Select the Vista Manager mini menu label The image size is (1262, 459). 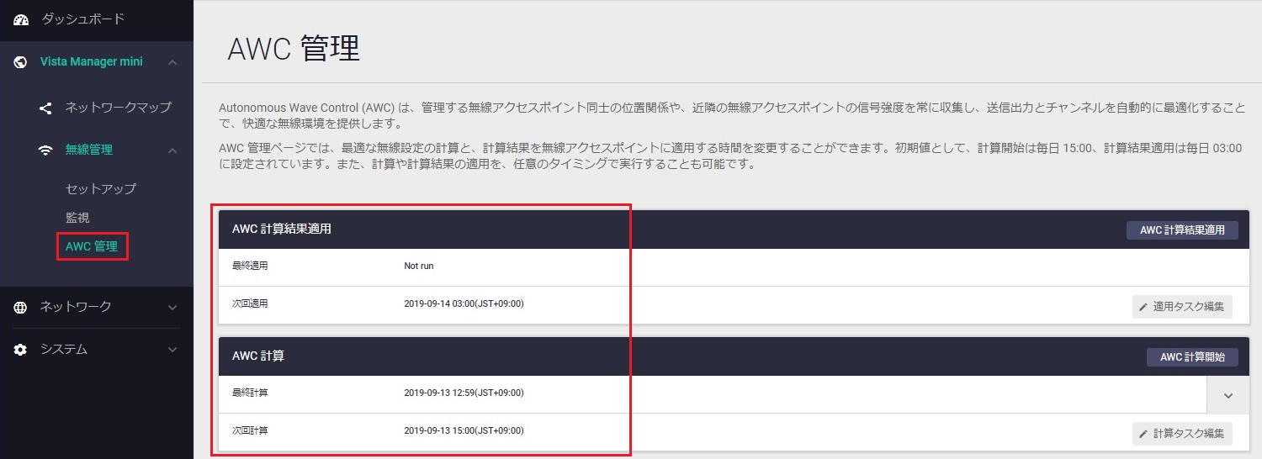coord(92,62)
